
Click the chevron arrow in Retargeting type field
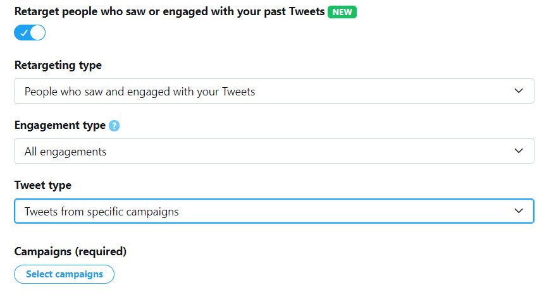tap(519, 91)
